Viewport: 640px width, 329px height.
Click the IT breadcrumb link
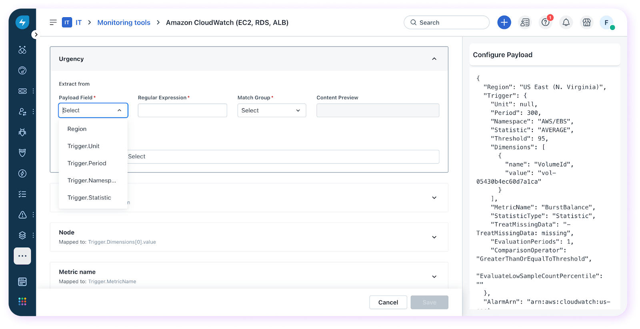click(79, 22)
